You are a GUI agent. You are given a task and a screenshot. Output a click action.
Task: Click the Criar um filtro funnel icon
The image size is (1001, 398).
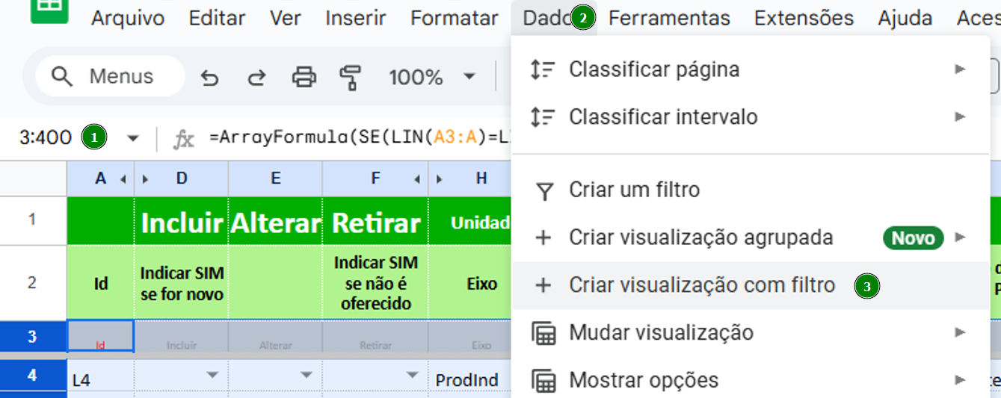click(x=545, y=191)
